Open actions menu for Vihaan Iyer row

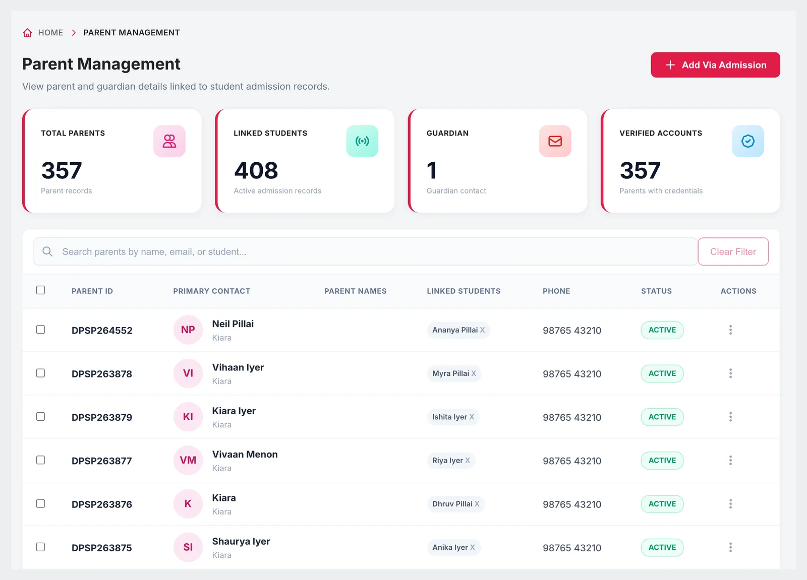pos(730,373)
